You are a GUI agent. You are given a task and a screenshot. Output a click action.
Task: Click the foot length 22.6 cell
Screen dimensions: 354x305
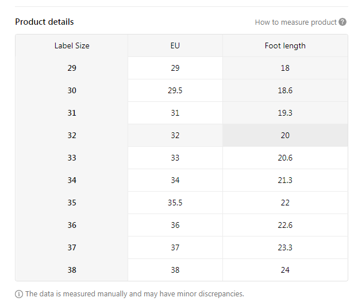click(285, 225)
